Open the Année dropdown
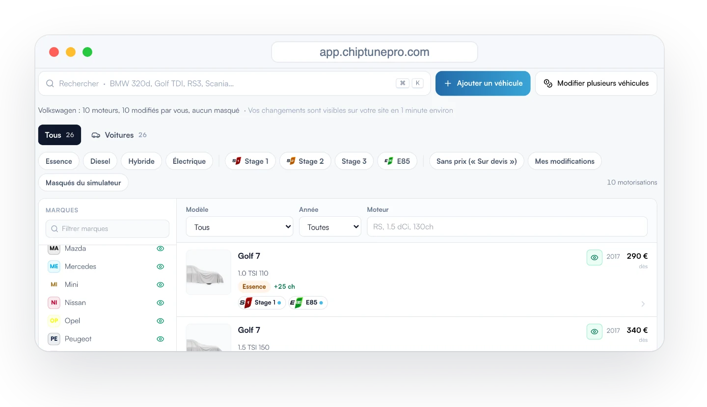Viewport: 707px width, 407px height. click(330, 227)
